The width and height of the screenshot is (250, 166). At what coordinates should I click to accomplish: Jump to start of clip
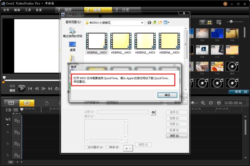30,88
